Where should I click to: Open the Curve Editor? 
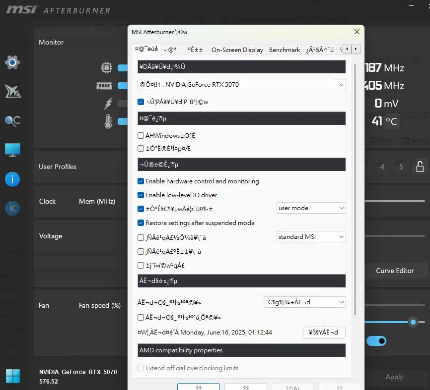pyautogui.click(x=395, y=271)
